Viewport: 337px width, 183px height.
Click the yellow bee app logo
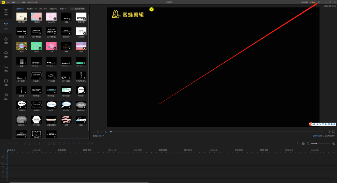pyautogui.click(x=3, y=2)
